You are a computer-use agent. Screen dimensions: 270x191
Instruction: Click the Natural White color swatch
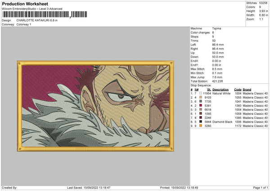pos(201,93)
